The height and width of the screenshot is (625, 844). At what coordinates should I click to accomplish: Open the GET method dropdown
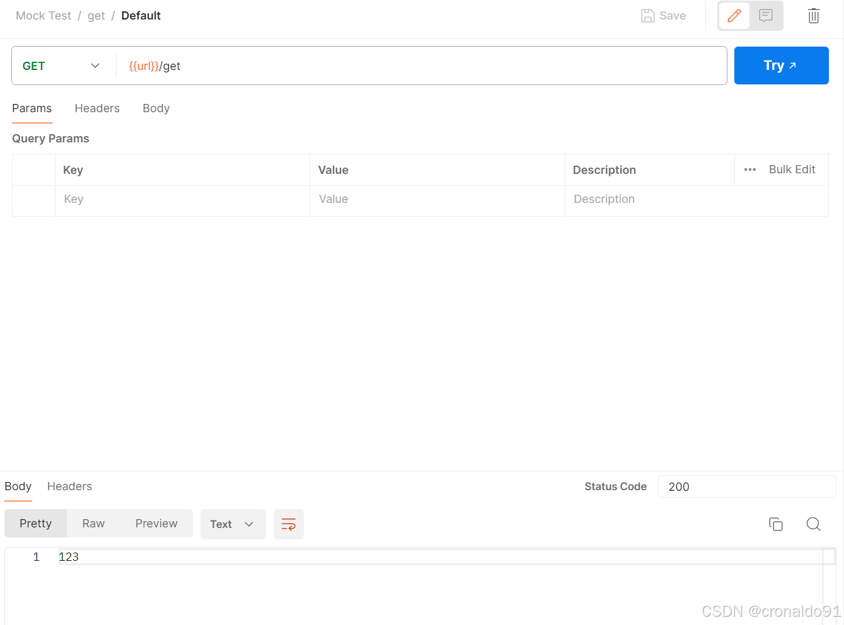pos(63,66)
